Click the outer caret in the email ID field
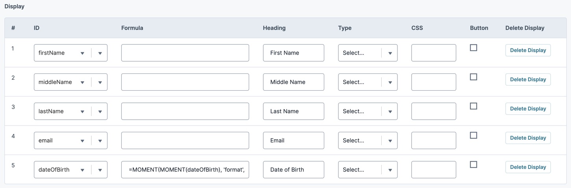Image resolution: width=571 pixels, height=188 pixels. (x=100, y=141)
